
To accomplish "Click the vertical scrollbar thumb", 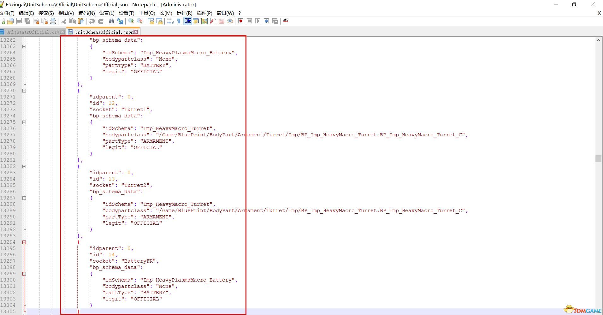I will coord(598,158).
